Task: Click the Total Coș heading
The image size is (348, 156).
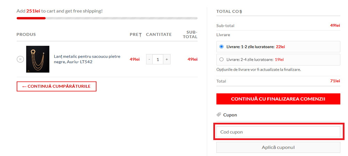Action: click(229, 11)
